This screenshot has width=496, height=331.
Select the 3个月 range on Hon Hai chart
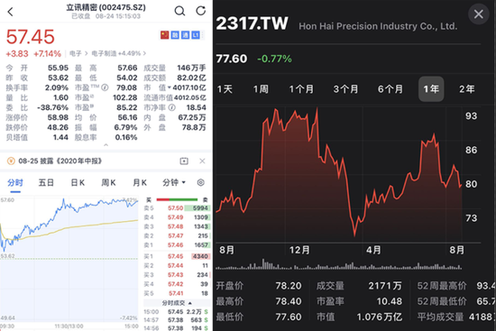[345, 89]
